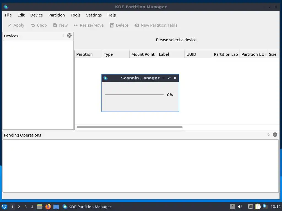Close the Pending Operations panel

pos(275,135)
